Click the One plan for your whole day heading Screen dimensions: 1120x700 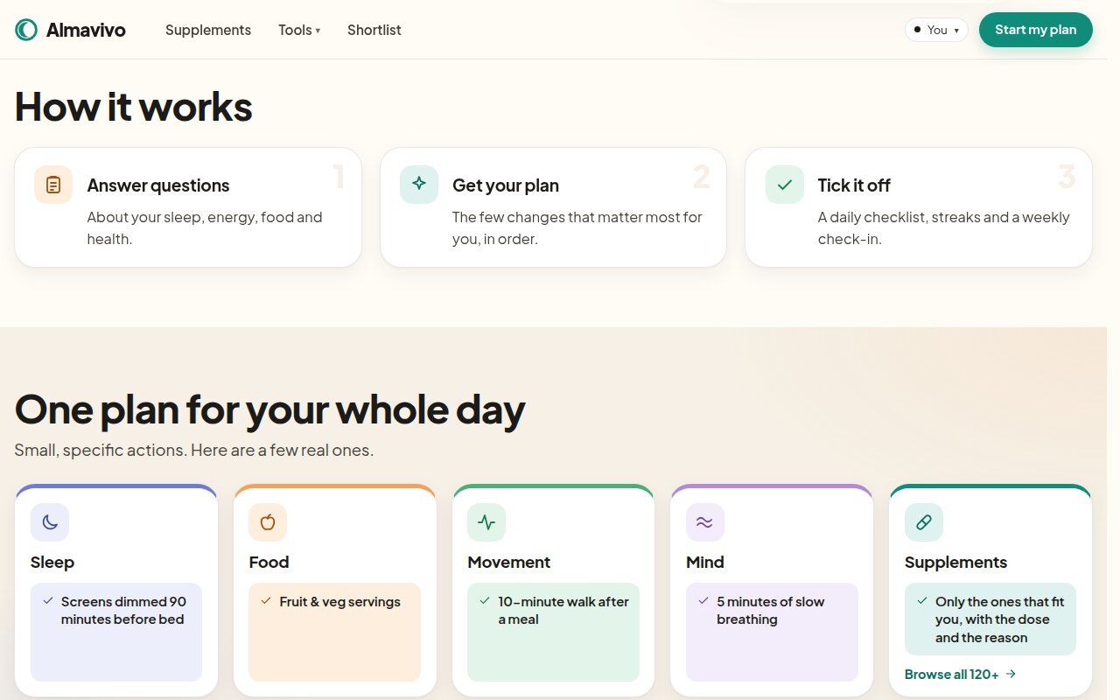click(270, 409)
